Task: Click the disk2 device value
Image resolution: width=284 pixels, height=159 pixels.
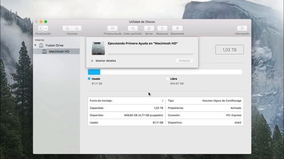Action: [238, 123]
